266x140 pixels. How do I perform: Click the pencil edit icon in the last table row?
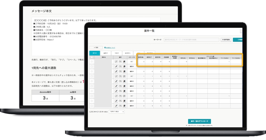pyautogui.click(x=116, y=106)
